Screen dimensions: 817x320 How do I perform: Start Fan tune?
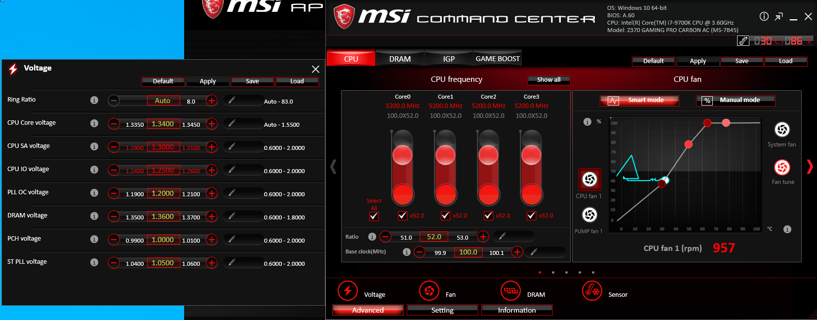pyautogui.click(x=782, y=168)
